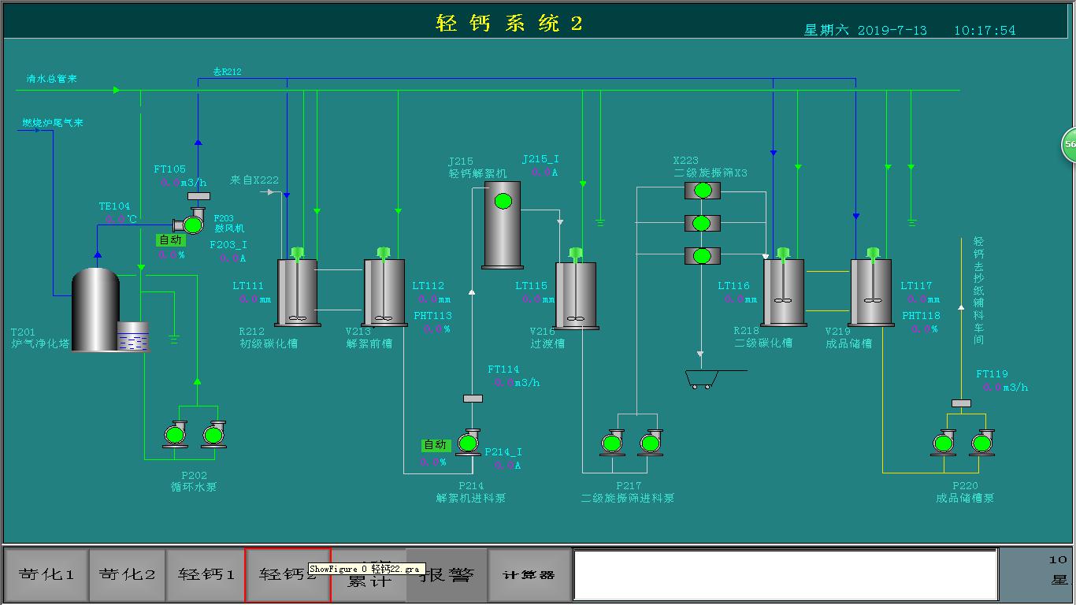Click the 10:17:54 clock display

click(985, 31)
